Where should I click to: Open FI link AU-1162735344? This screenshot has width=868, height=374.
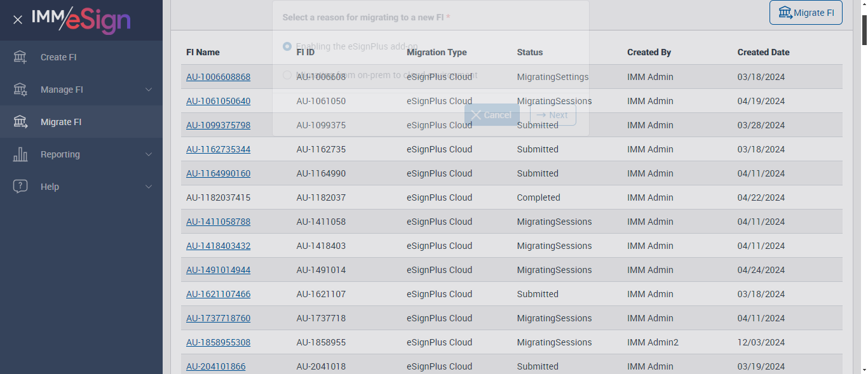(x=218, y=149)
